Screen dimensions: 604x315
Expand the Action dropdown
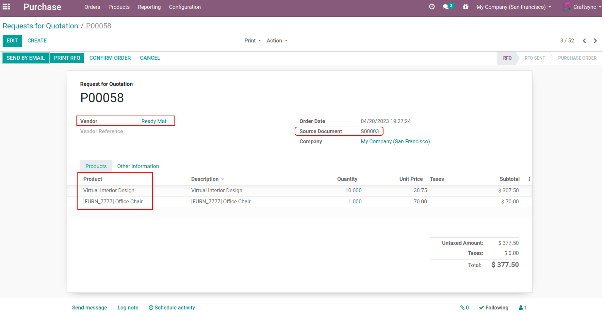277,41
